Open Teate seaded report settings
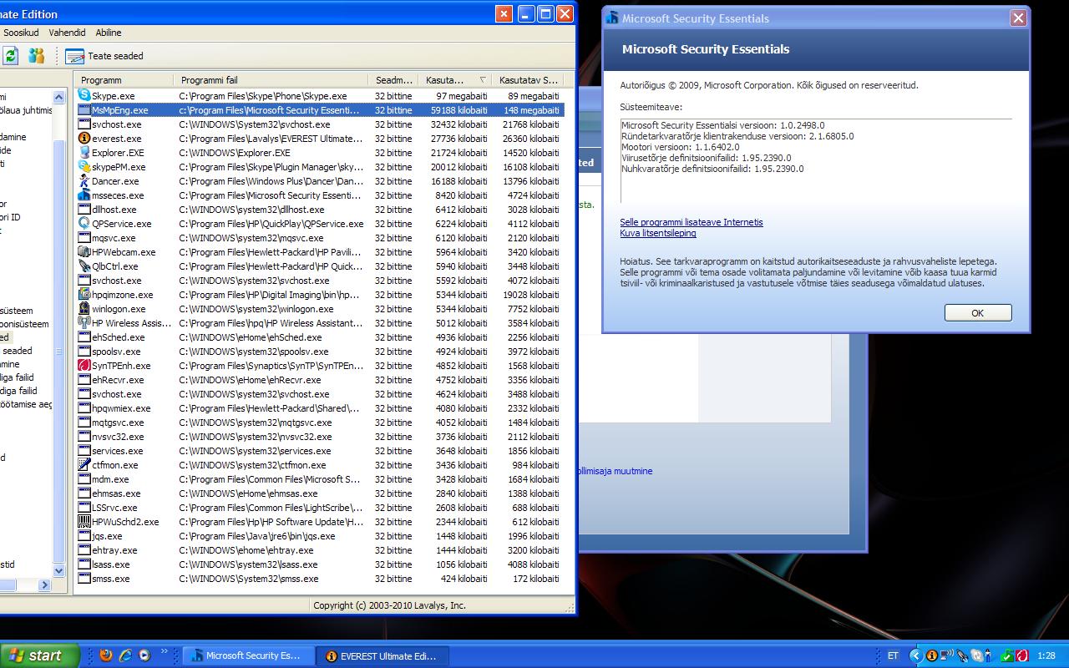The width and height of the screenshot is (1069, 668). tap(104, 56)
